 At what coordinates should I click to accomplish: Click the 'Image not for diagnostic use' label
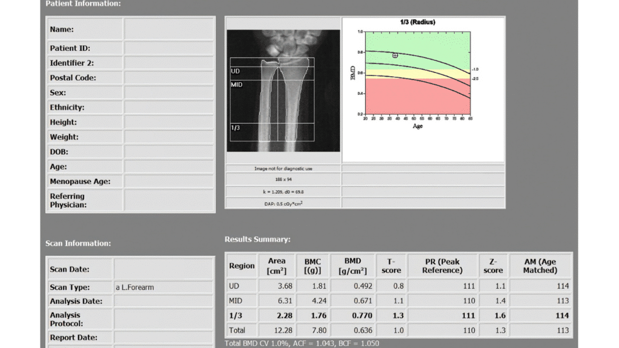(x=282, y=169)
